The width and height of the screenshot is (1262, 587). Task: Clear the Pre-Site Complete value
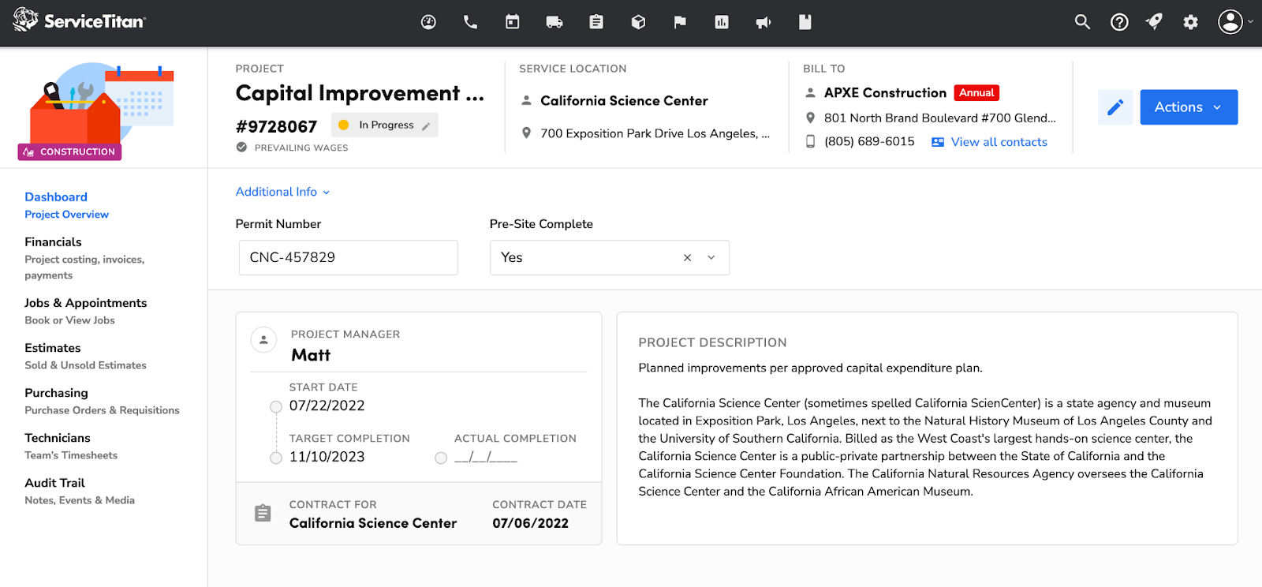point(687,258)
